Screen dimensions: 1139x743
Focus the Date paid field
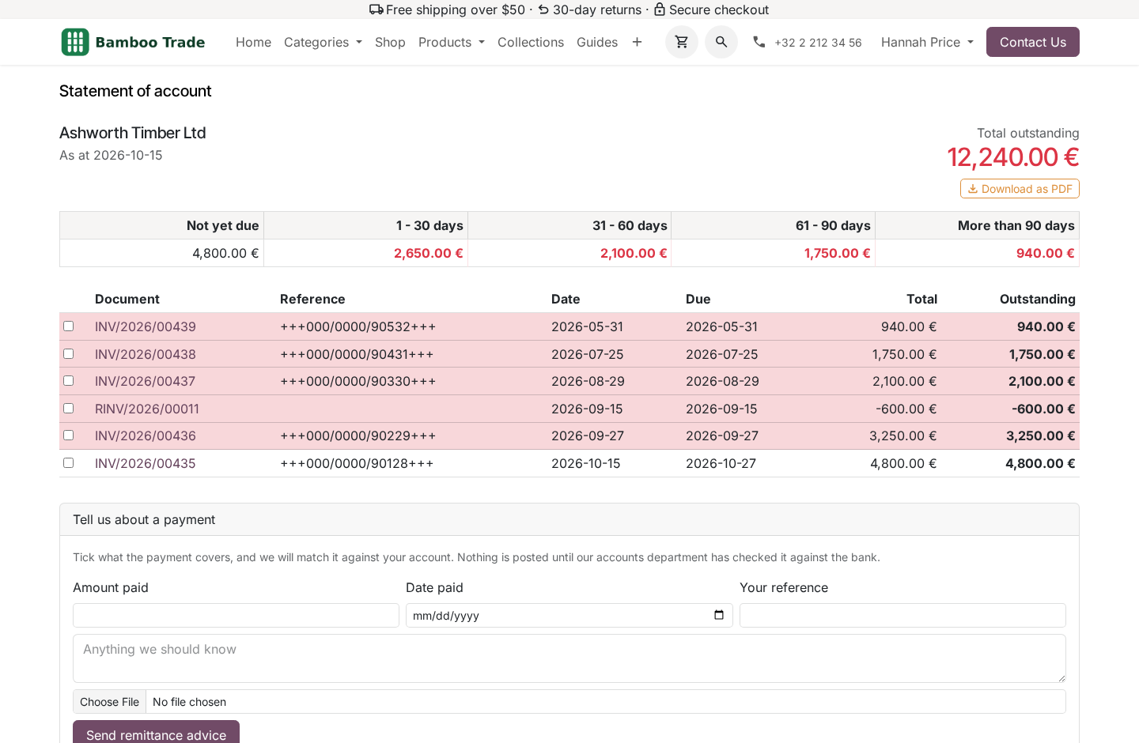pyautogui.click(x=569, y=615)
